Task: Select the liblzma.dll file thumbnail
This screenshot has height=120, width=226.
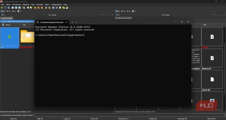Action: tap(212, 59)
